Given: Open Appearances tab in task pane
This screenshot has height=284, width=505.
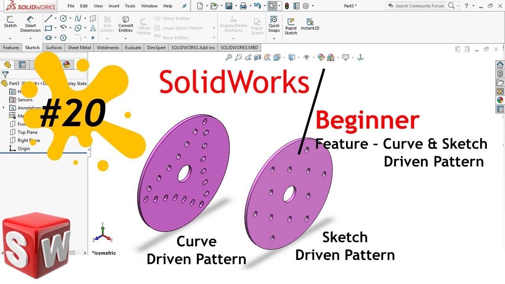Looking at the screenshot, I should click(x=500, y=100).
